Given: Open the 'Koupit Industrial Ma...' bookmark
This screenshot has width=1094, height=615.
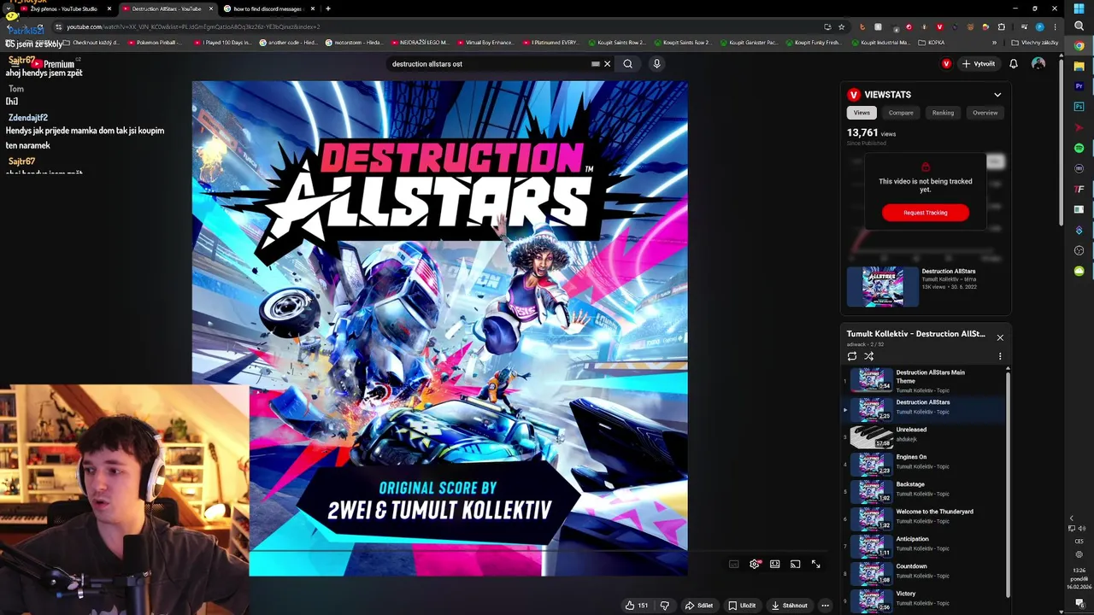Looking at the screenshot, I should coord(879,43).
